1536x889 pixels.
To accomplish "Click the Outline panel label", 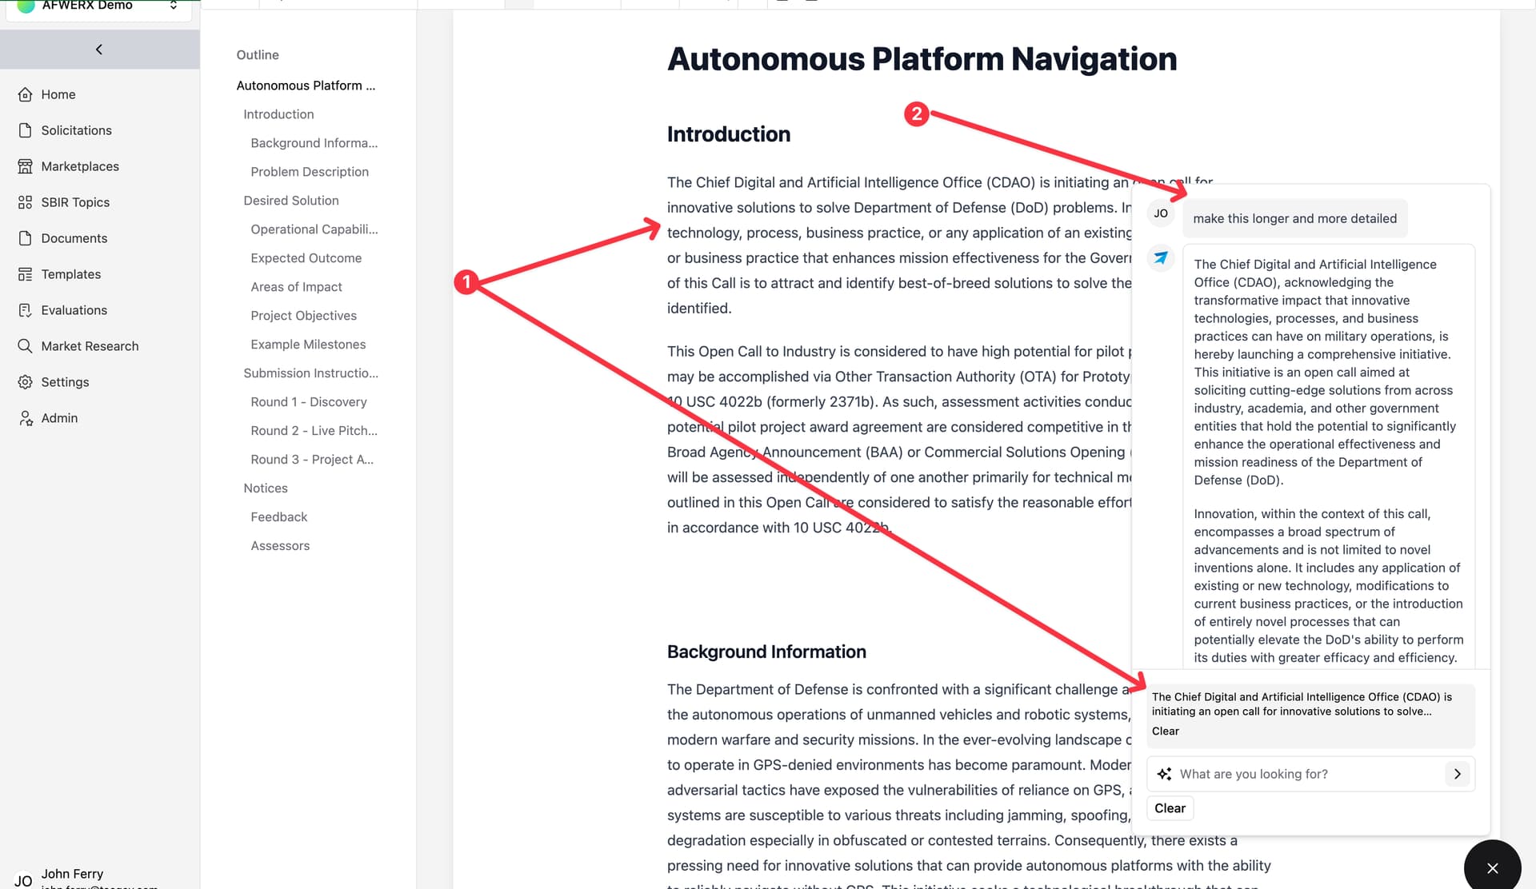I will pyautogui.click(x=258, y=55).
